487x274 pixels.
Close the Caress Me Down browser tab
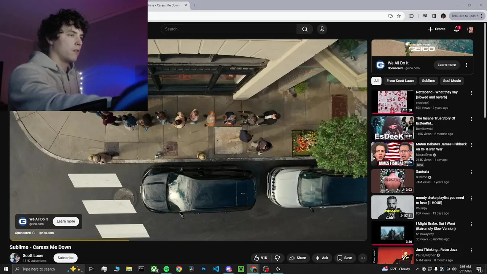click(186, 5)
